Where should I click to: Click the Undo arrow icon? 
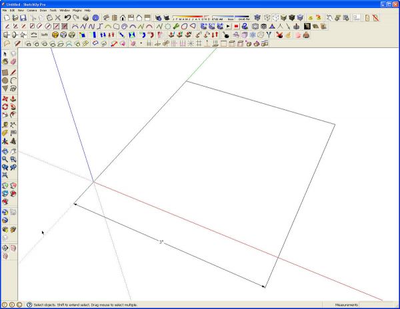click(67, 17)
